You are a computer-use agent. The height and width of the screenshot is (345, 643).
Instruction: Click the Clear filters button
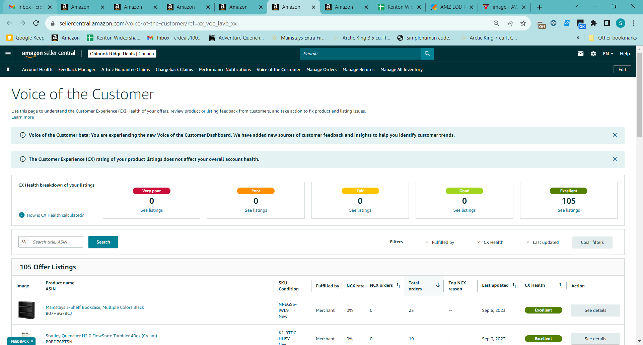pyautogui.click(x=592, y=242)
